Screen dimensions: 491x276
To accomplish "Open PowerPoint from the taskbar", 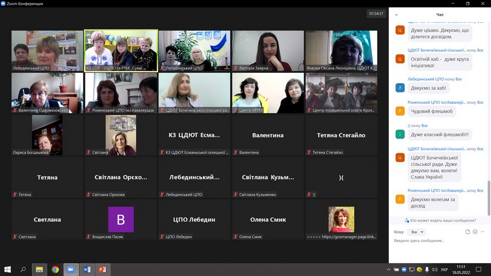I will click(102, 270).
